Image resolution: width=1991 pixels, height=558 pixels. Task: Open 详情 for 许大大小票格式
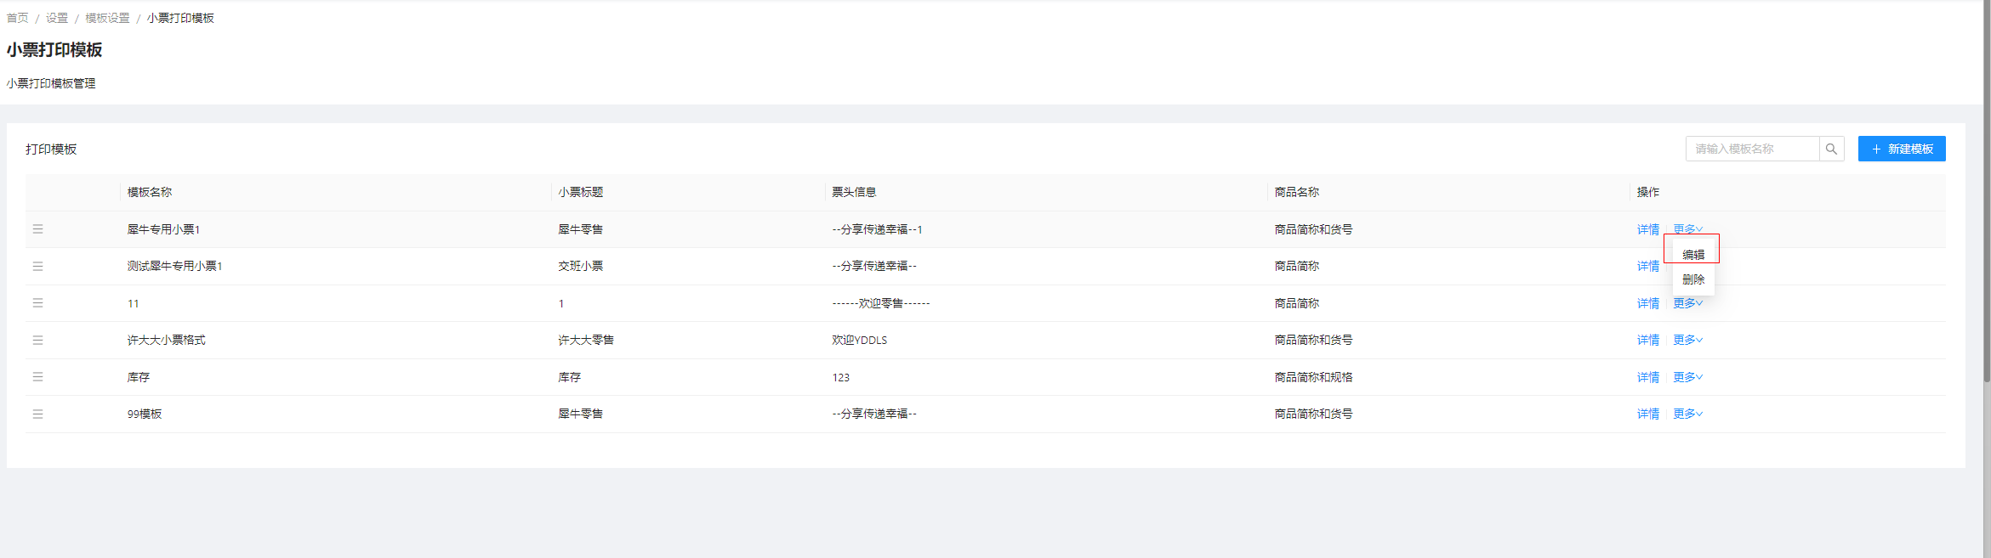(x=1648, y=340)
